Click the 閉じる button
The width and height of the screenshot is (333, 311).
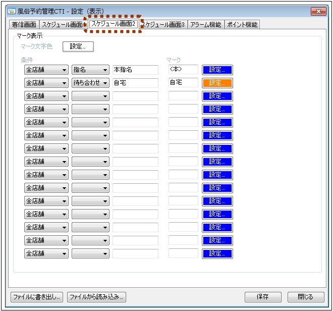(x=306, y=297)
